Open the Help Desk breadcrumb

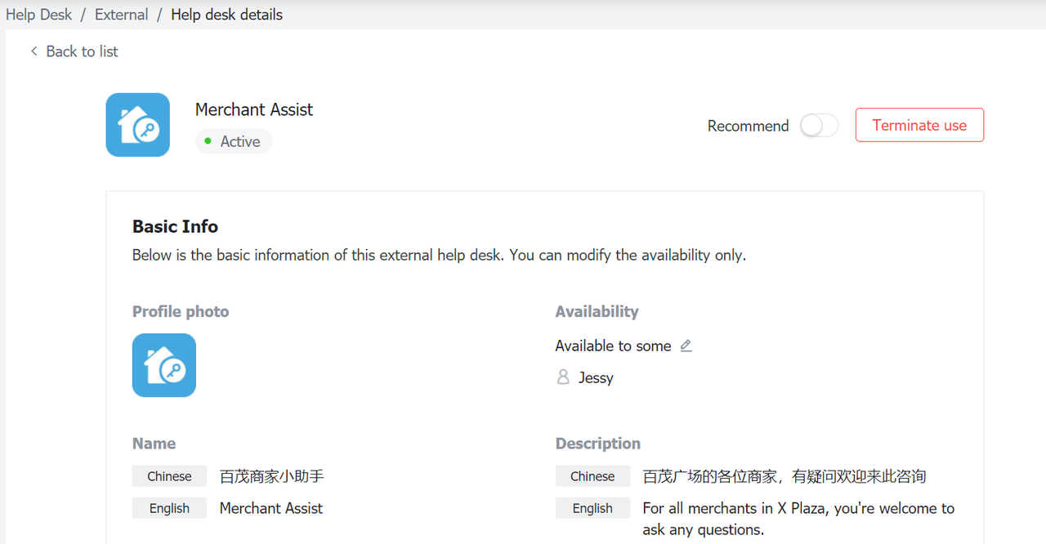click(x=39, y=15)
